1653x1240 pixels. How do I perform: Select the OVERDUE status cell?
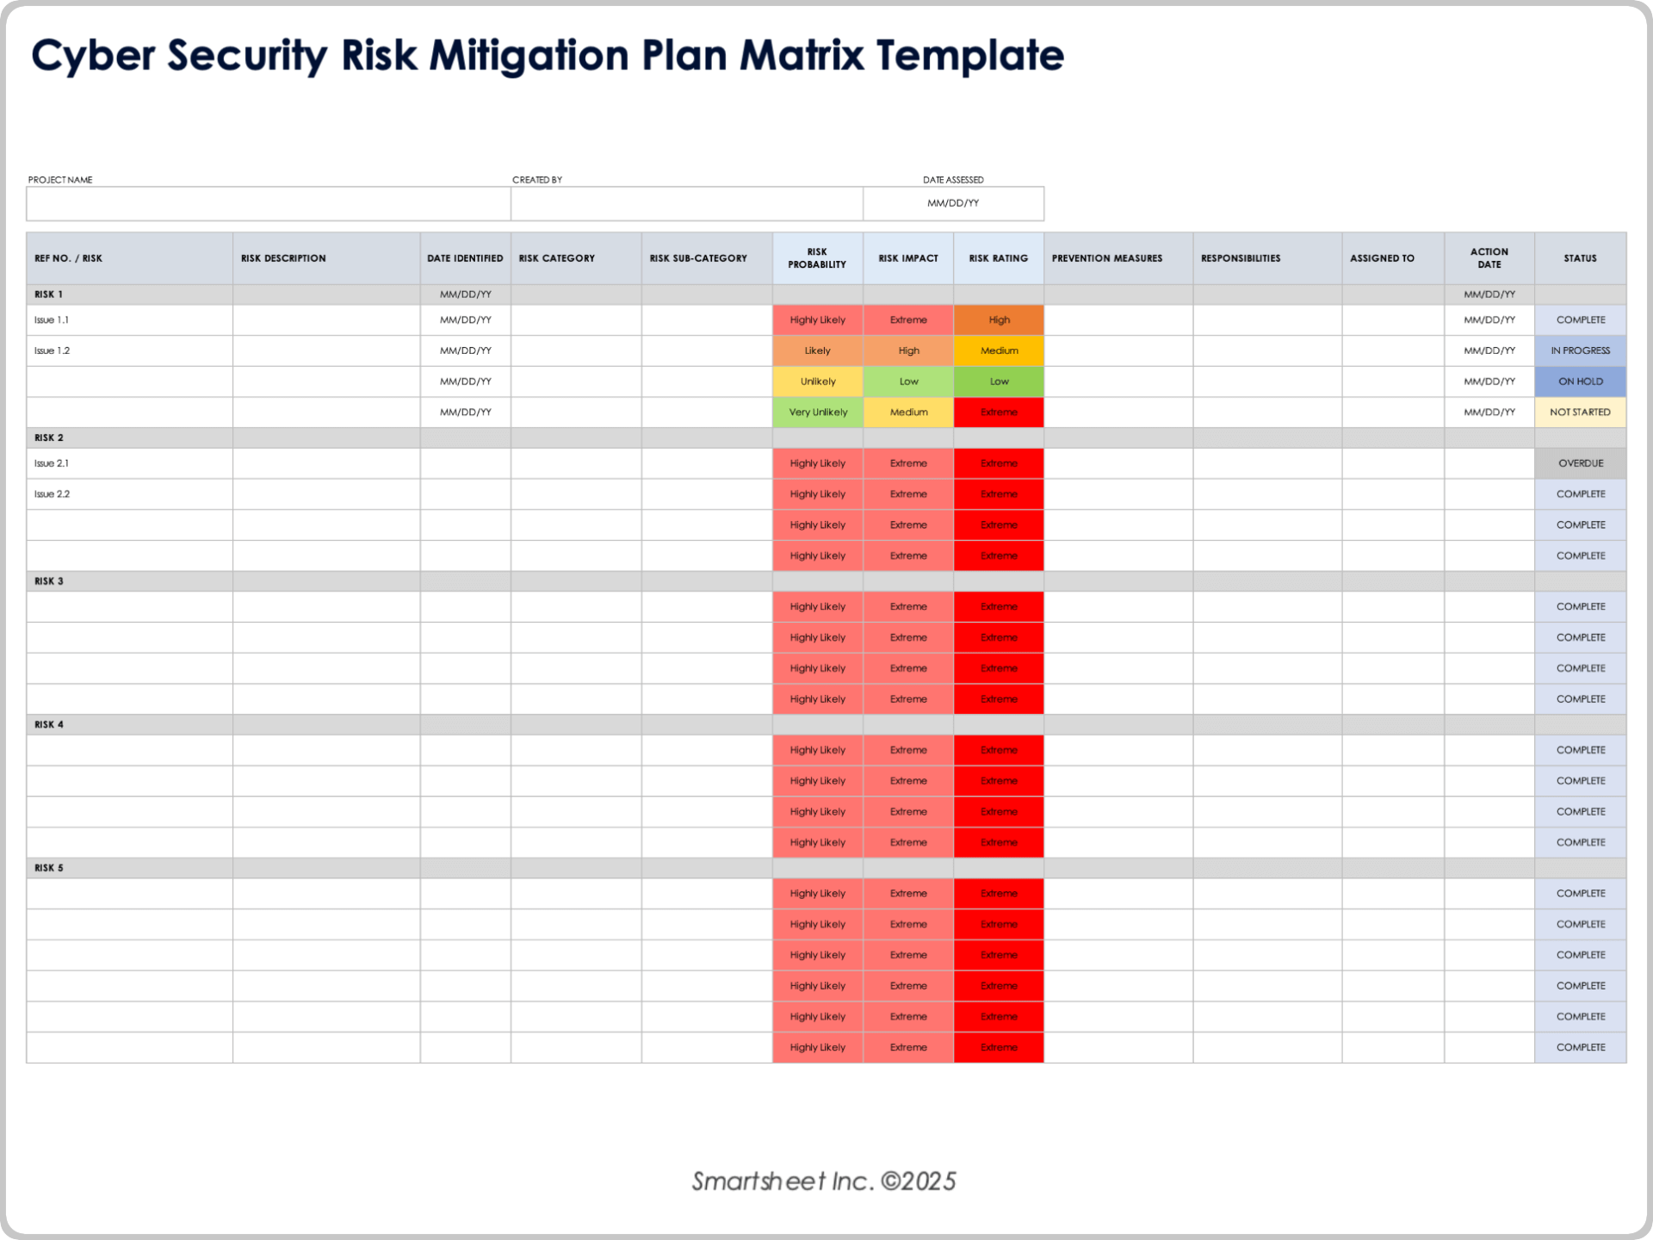click(x=1580, y=462)
